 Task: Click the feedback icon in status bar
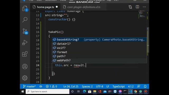[138, 86]
